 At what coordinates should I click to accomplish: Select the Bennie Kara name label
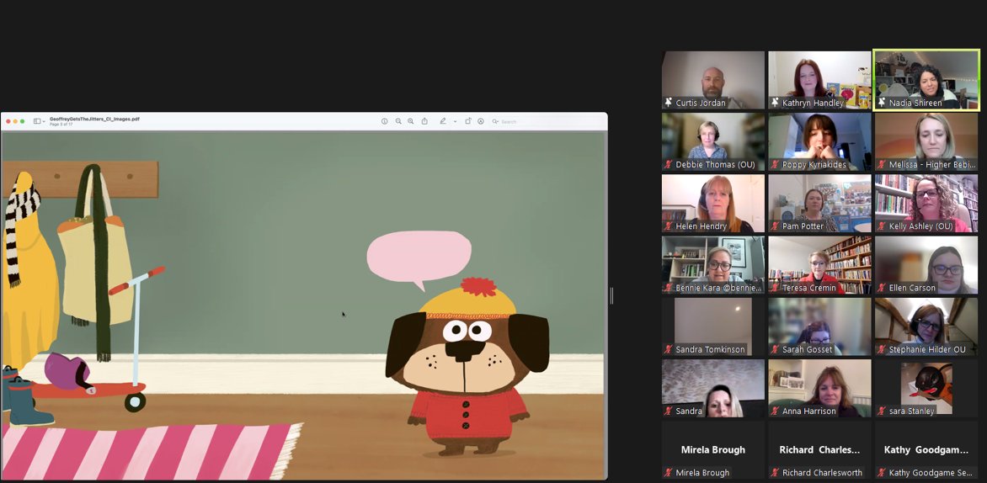click(718, 288)
